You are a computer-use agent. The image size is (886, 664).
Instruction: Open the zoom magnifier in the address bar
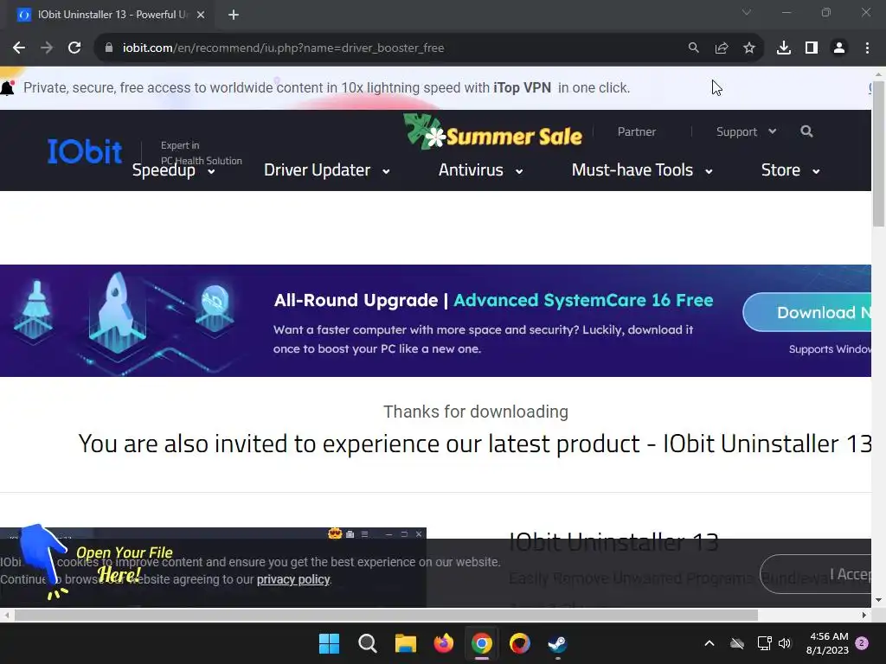(693, 48)
